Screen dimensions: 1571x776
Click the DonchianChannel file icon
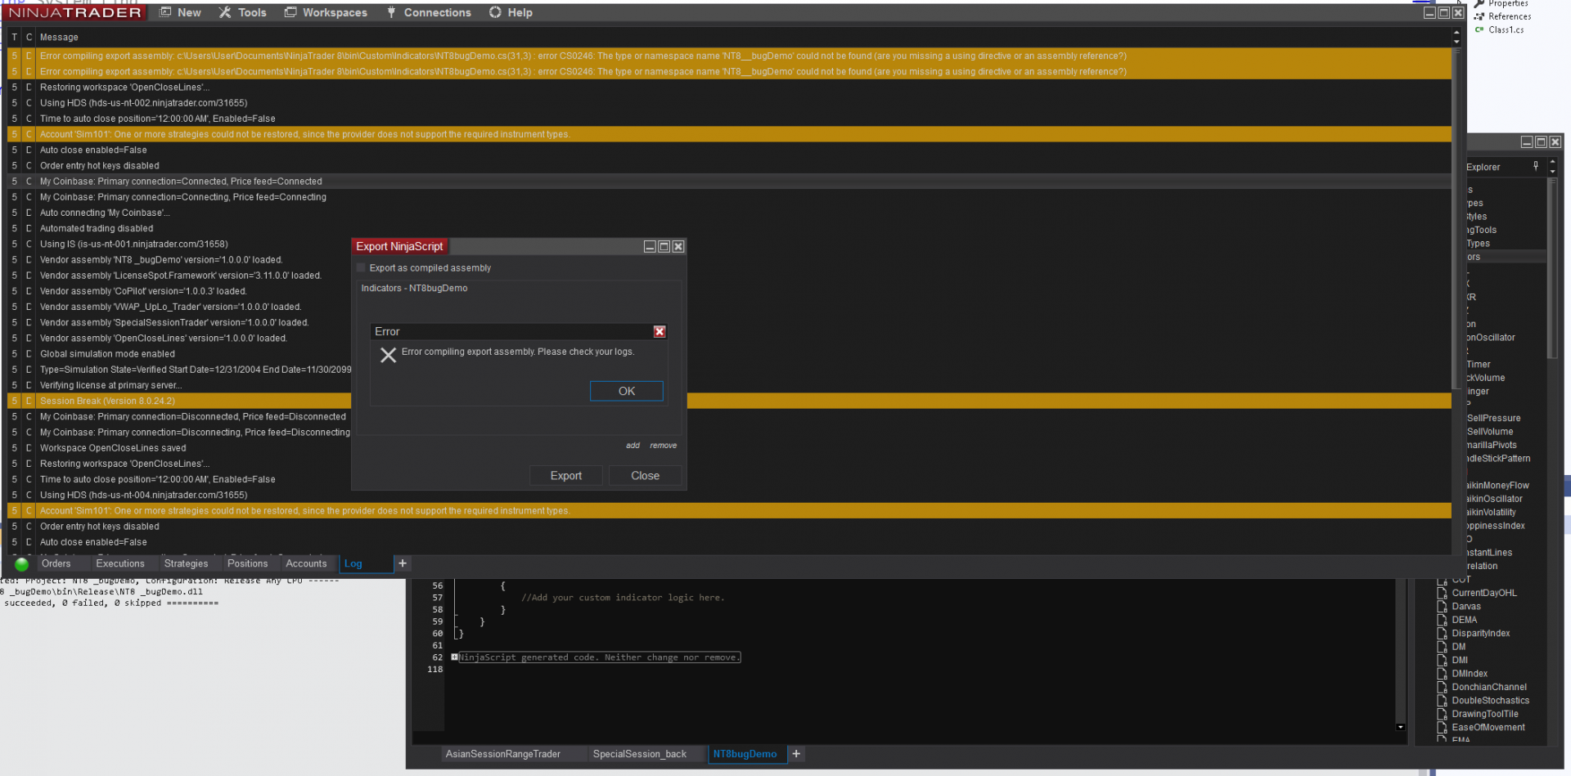tap(1443, 688)
